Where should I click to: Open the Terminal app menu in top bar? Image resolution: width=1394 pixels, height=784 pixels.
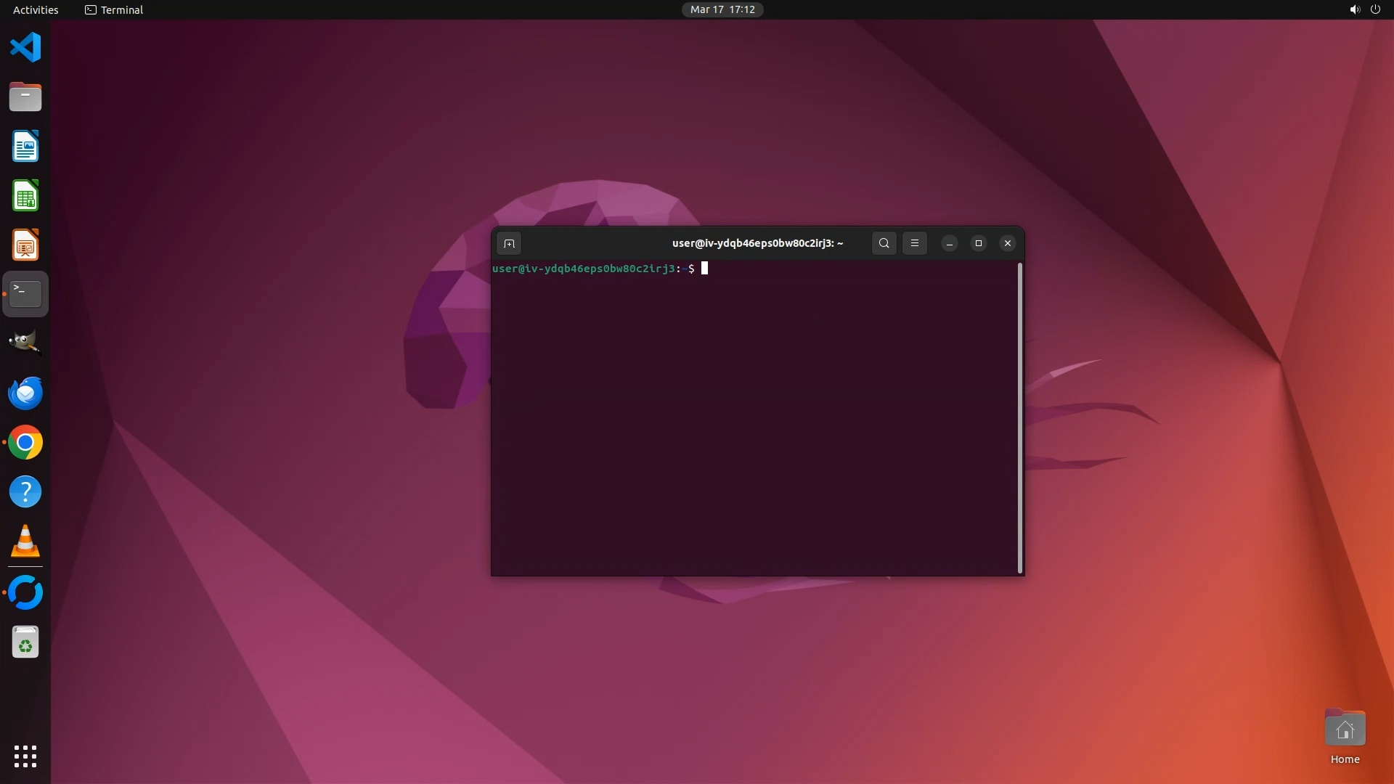pyautogui.click(x=114, y=9)
